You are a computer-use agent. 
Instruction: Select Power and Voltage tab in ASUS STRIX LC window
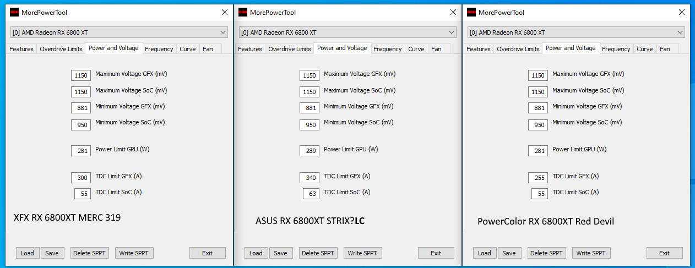coord(342,48)
